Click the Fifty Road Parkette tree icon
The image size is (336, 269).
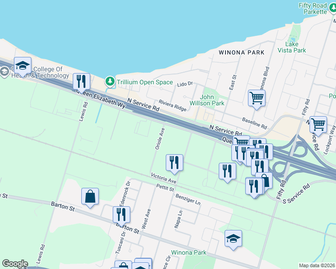pyautogui.click(x=332, y=9)
